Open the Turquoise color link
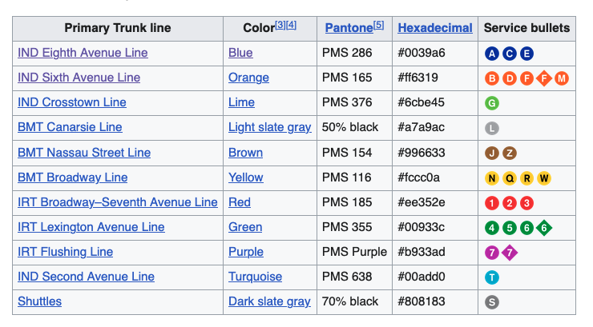Viewport: 593px width, 327px height. [x=255, y=277]
